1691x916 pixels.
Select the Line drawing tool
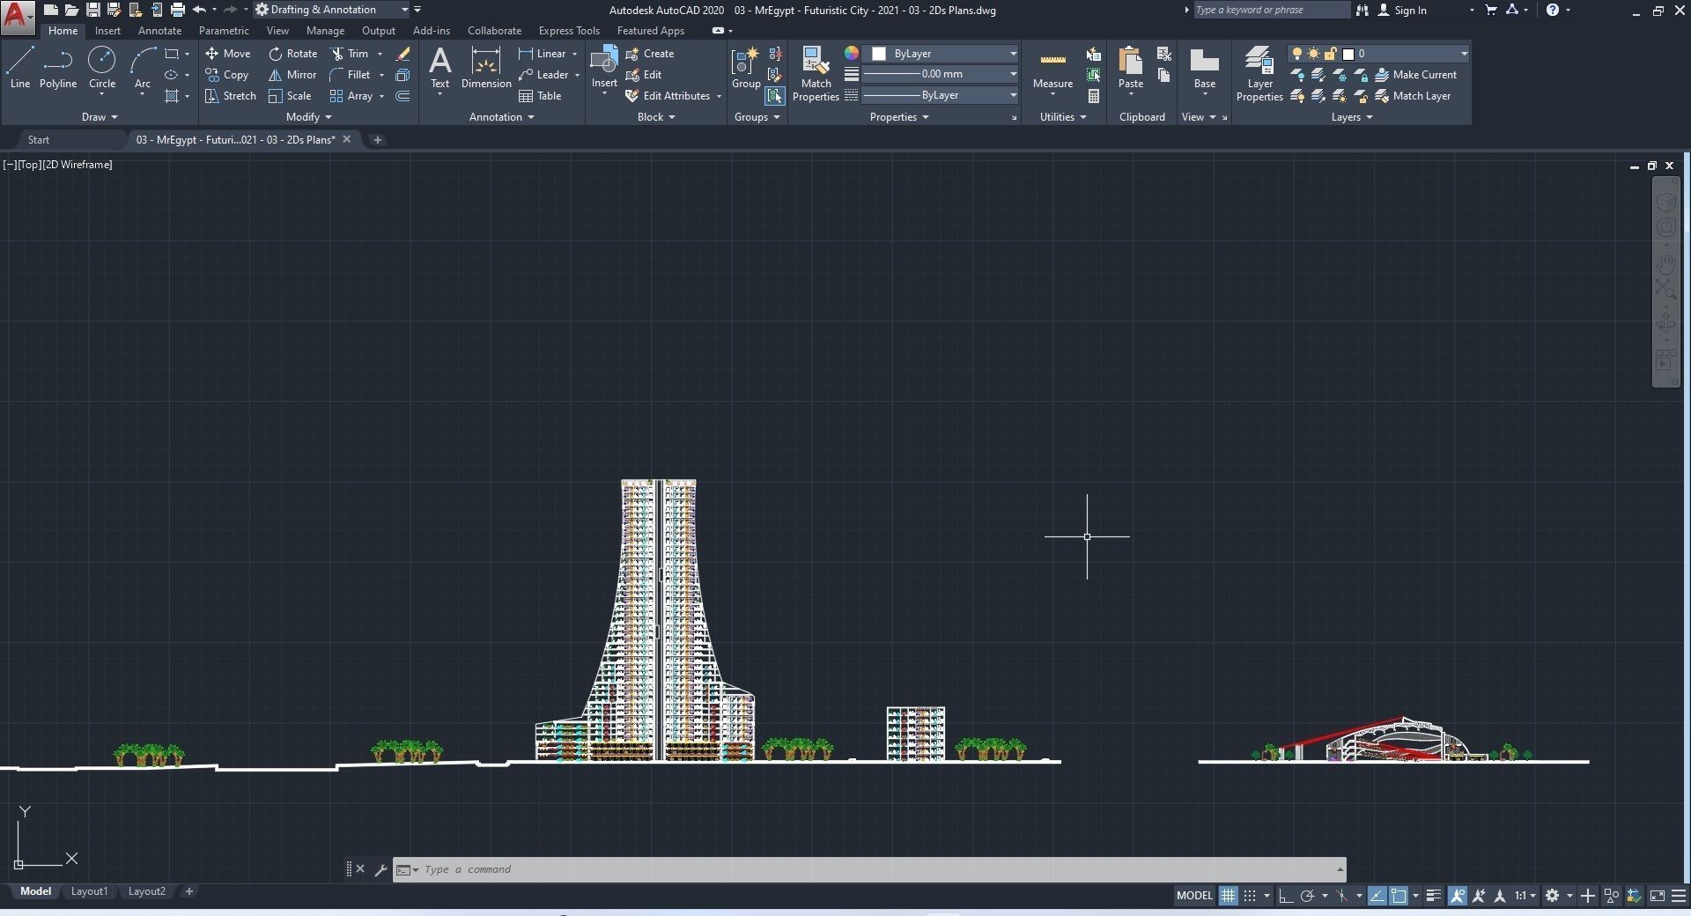tap(20, 68)
